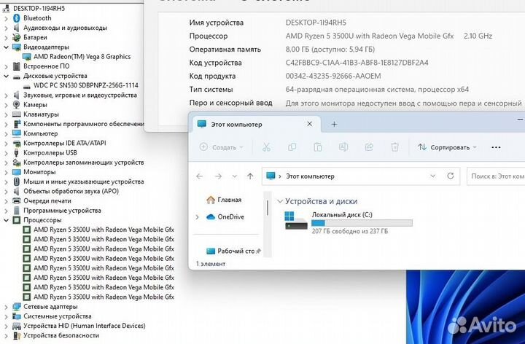Open the Создать dropdown button
The height and width of the screenshot is (344, 525).
click(222, 147)
